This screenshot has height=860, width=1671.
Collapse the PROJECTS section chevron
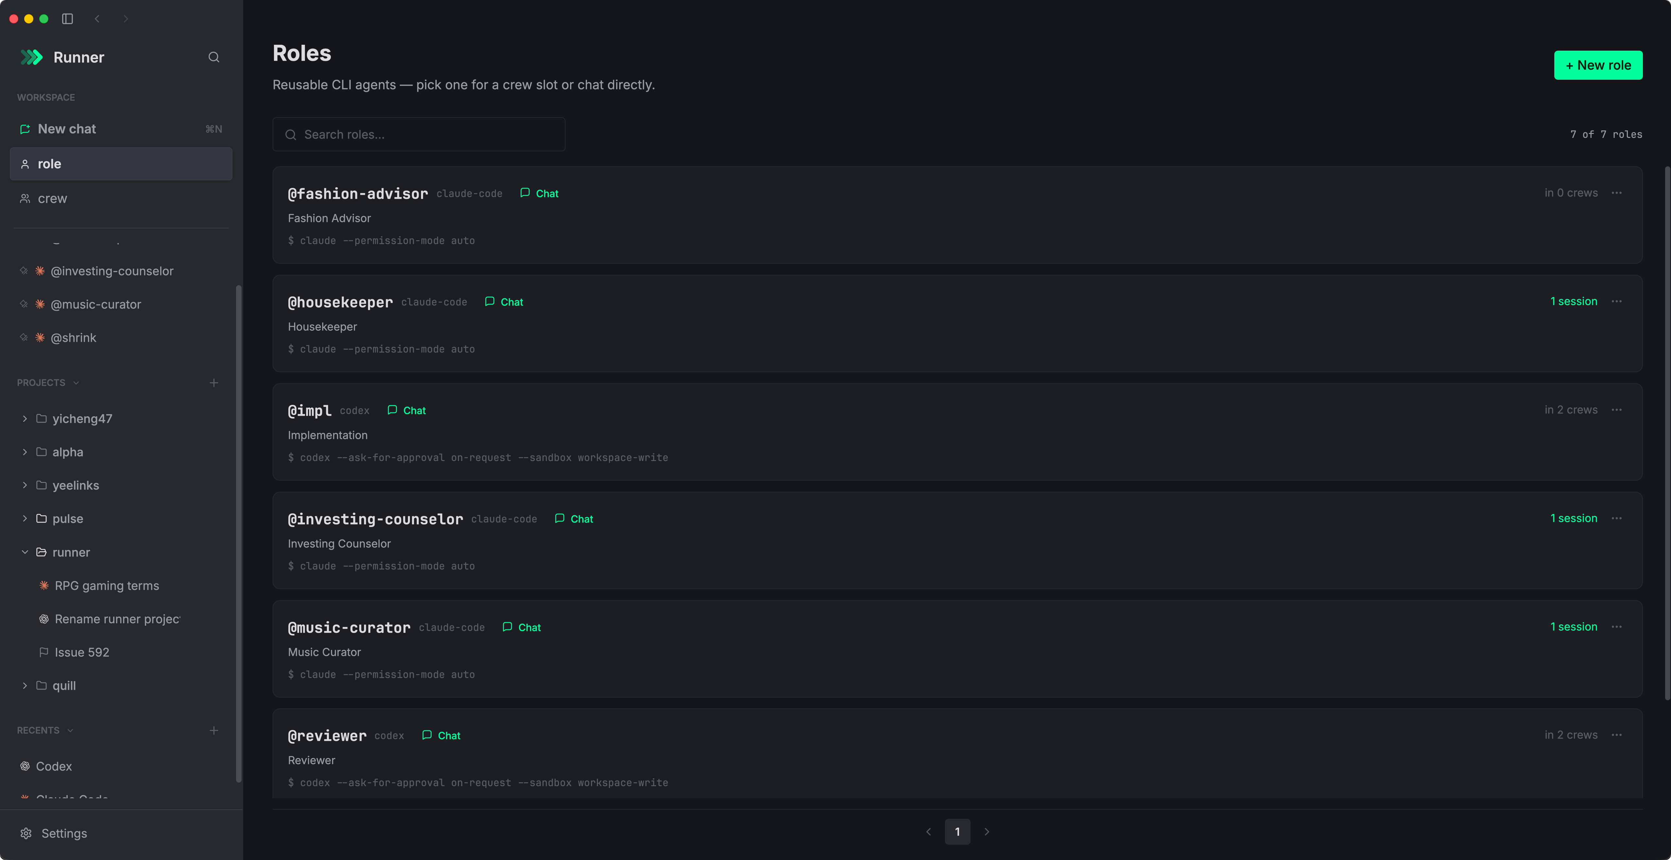(76, 383)
